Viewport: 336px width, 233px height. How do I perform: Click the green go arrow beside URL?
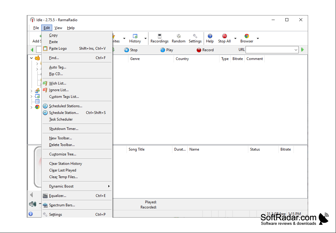coord(303,50)
